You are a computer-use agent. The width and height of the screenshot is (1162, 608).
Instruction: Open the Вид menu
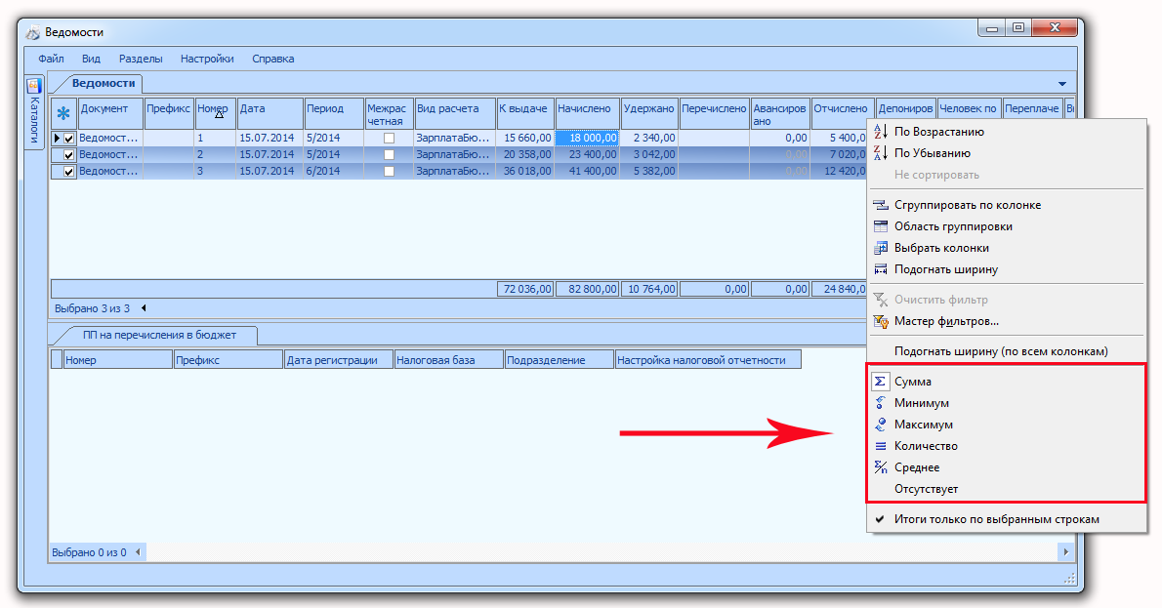pos(91,59)
